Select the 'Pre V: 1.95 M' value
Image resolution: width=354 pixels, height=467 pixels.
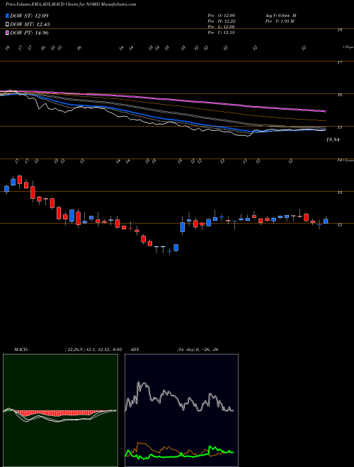coord(280,21)
